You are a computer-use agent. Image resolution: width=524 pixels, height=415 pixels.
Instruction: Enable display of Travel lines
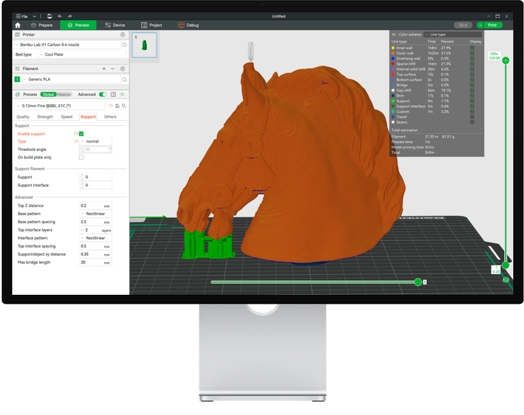tap(472, 117)
